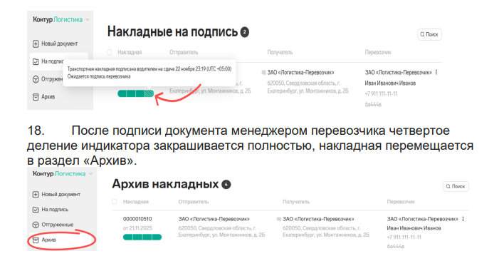Viewport: 504px width, 271px height.
Task: Click the counter badge 4 next to Архив накладных
Action: (226, 185)
